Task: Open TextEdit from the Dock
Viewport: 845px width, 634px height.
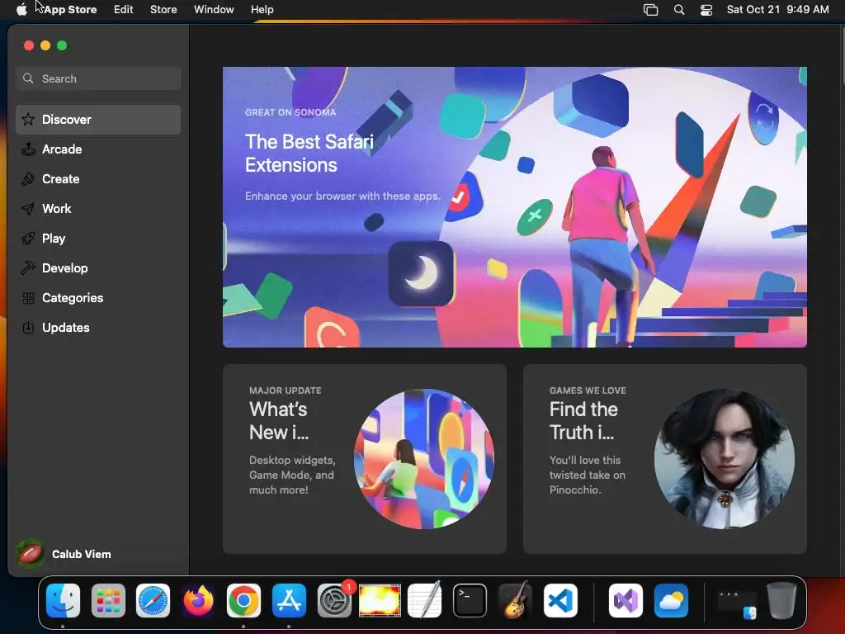Action: 425,601
